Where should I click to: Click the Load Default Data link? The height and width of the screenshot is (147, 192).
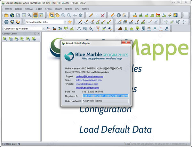[116, 129]
